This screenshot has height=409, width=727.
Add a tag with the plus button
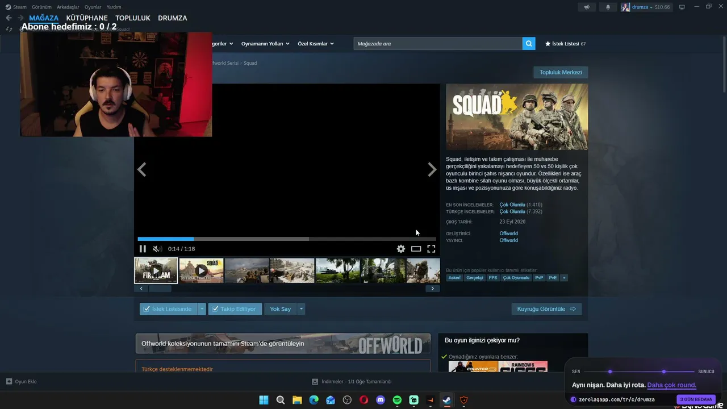[564, 278]
